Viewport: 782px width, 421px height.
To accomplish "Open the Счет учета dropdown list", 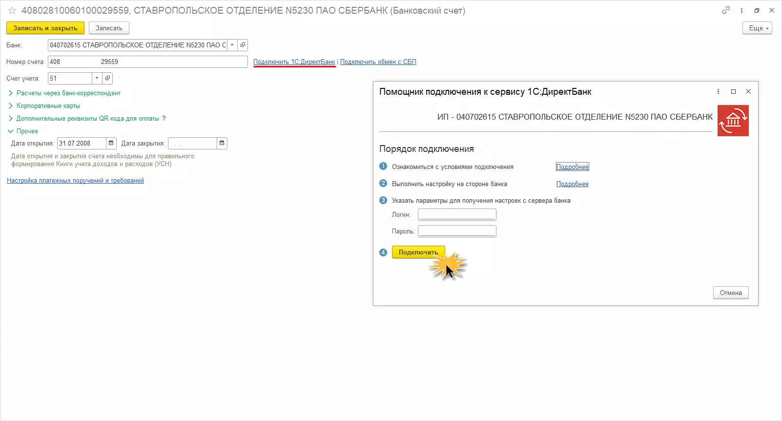I will click(x=97, y=78).
